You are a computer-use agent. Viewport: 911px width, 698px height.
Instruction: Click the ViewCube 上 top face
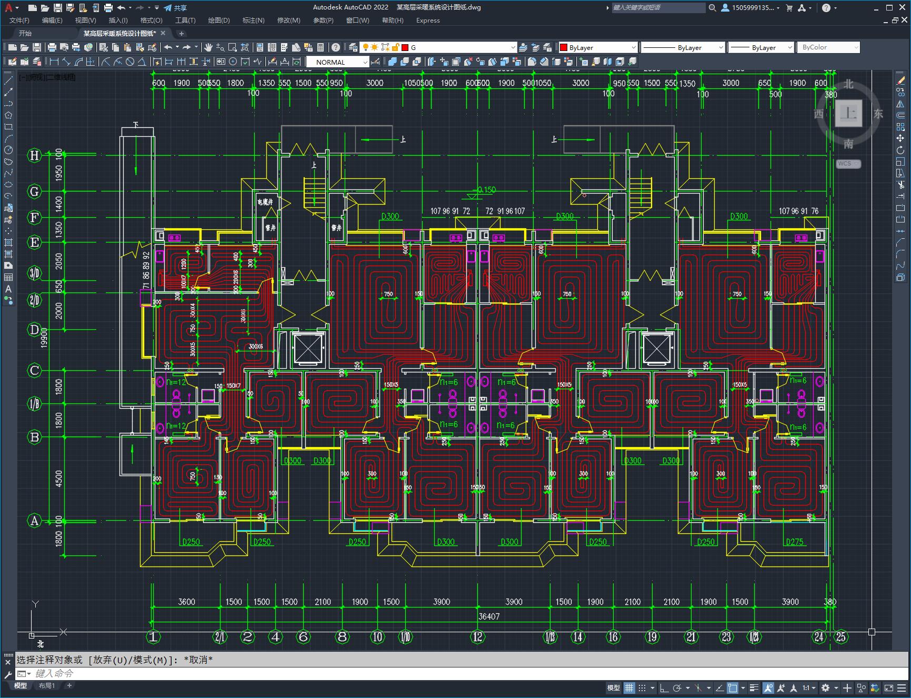coord(848,113)
